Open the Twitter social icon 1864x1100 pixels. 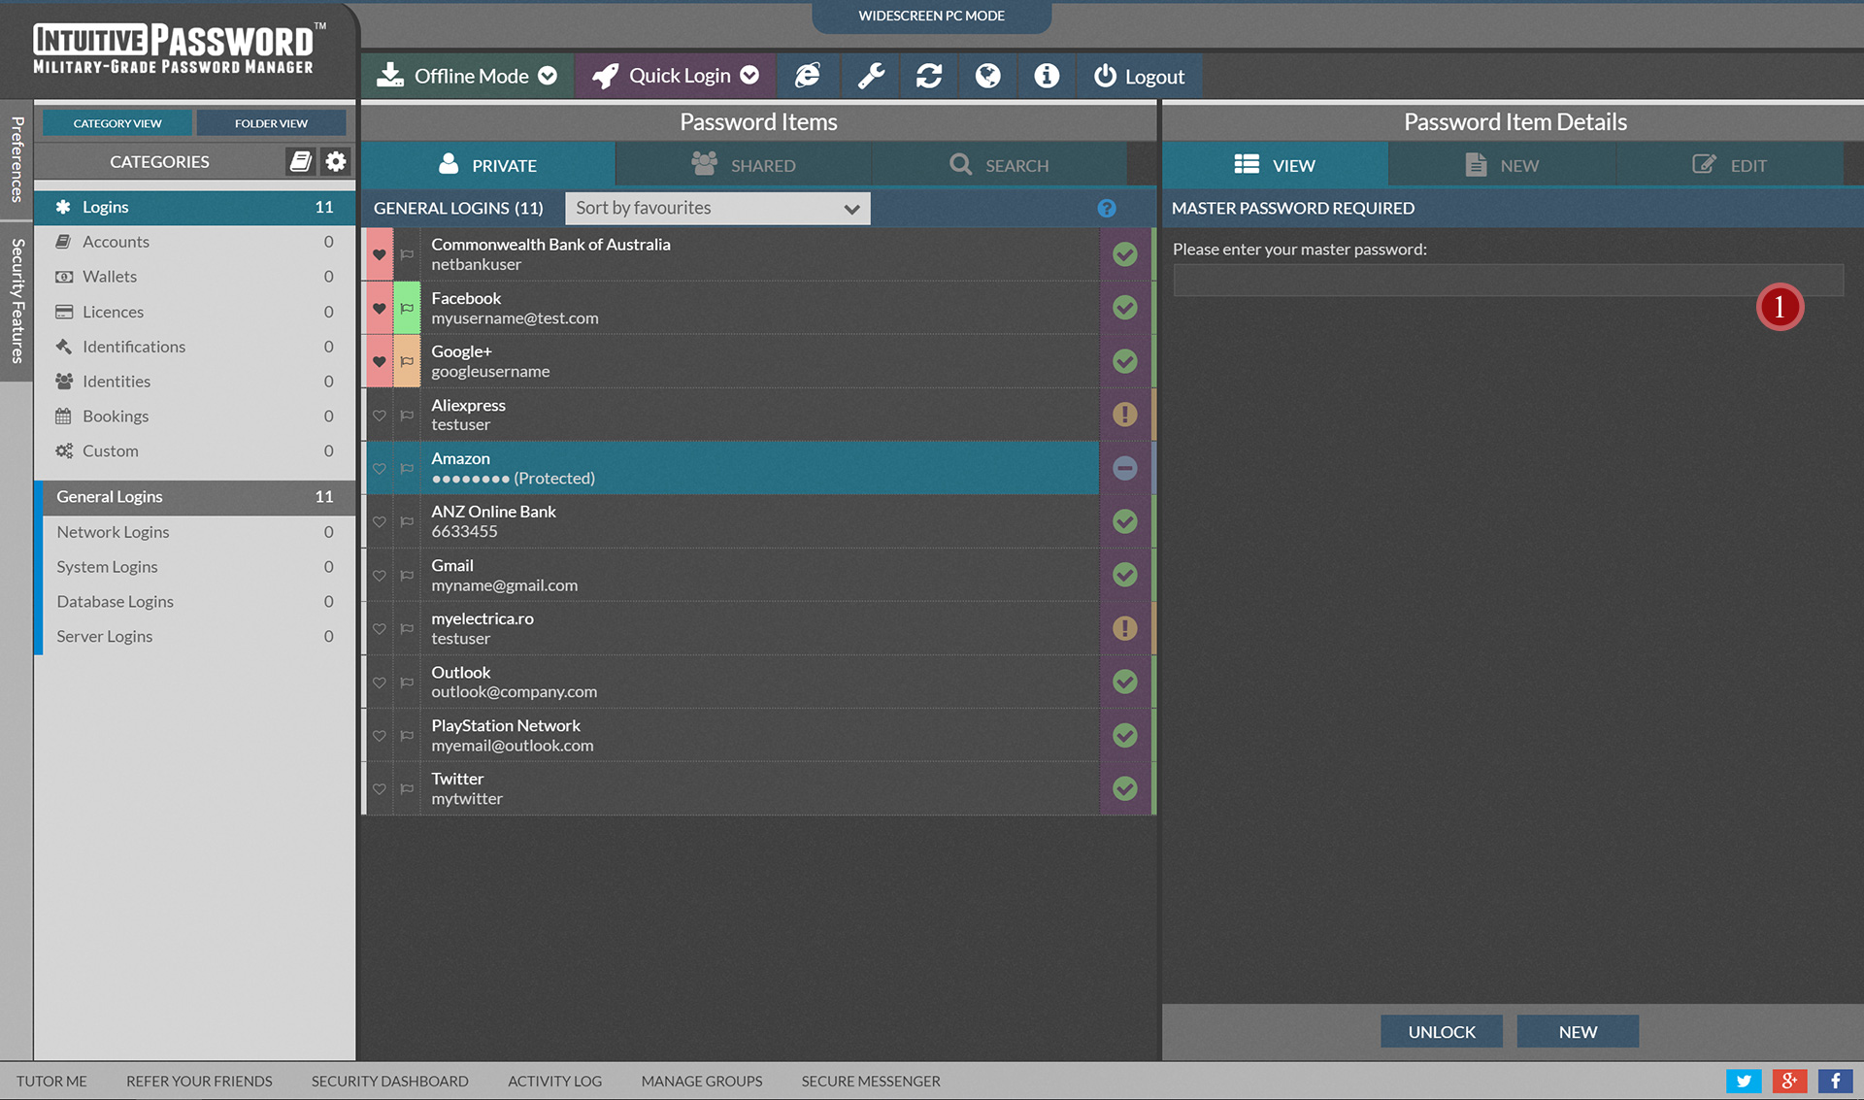click(1743, 1081)
